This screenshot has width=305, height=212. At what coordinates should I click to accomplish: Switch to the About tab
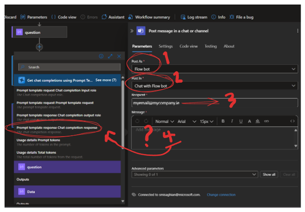229,46
